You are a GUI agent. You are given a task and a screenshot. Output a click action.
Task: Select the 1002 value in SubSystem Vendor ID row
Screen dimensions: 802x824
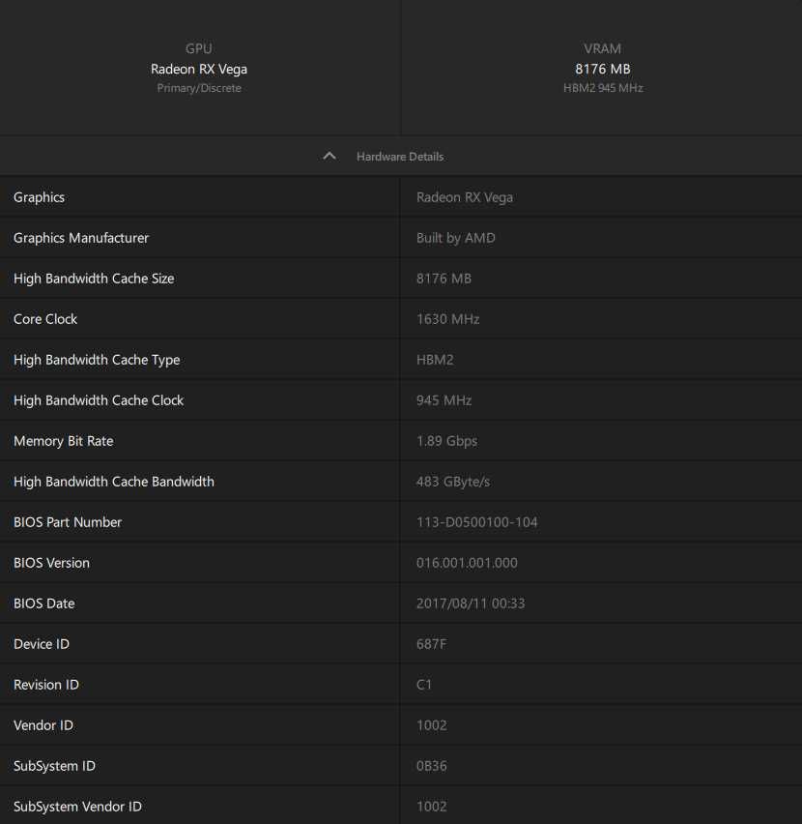[432, 807]
